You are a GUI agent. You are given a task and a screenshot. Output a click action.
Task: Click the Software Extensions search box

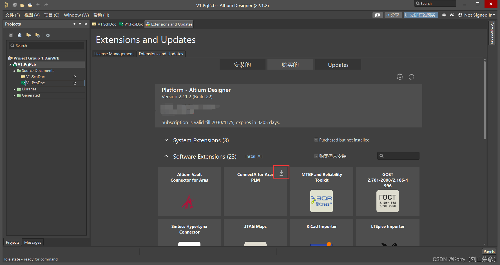point(398,156)
